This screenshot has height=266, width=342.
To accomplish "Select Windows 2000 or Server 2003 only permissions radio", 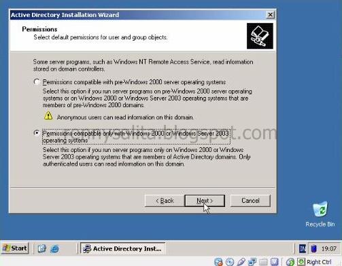I will [37, 133].
